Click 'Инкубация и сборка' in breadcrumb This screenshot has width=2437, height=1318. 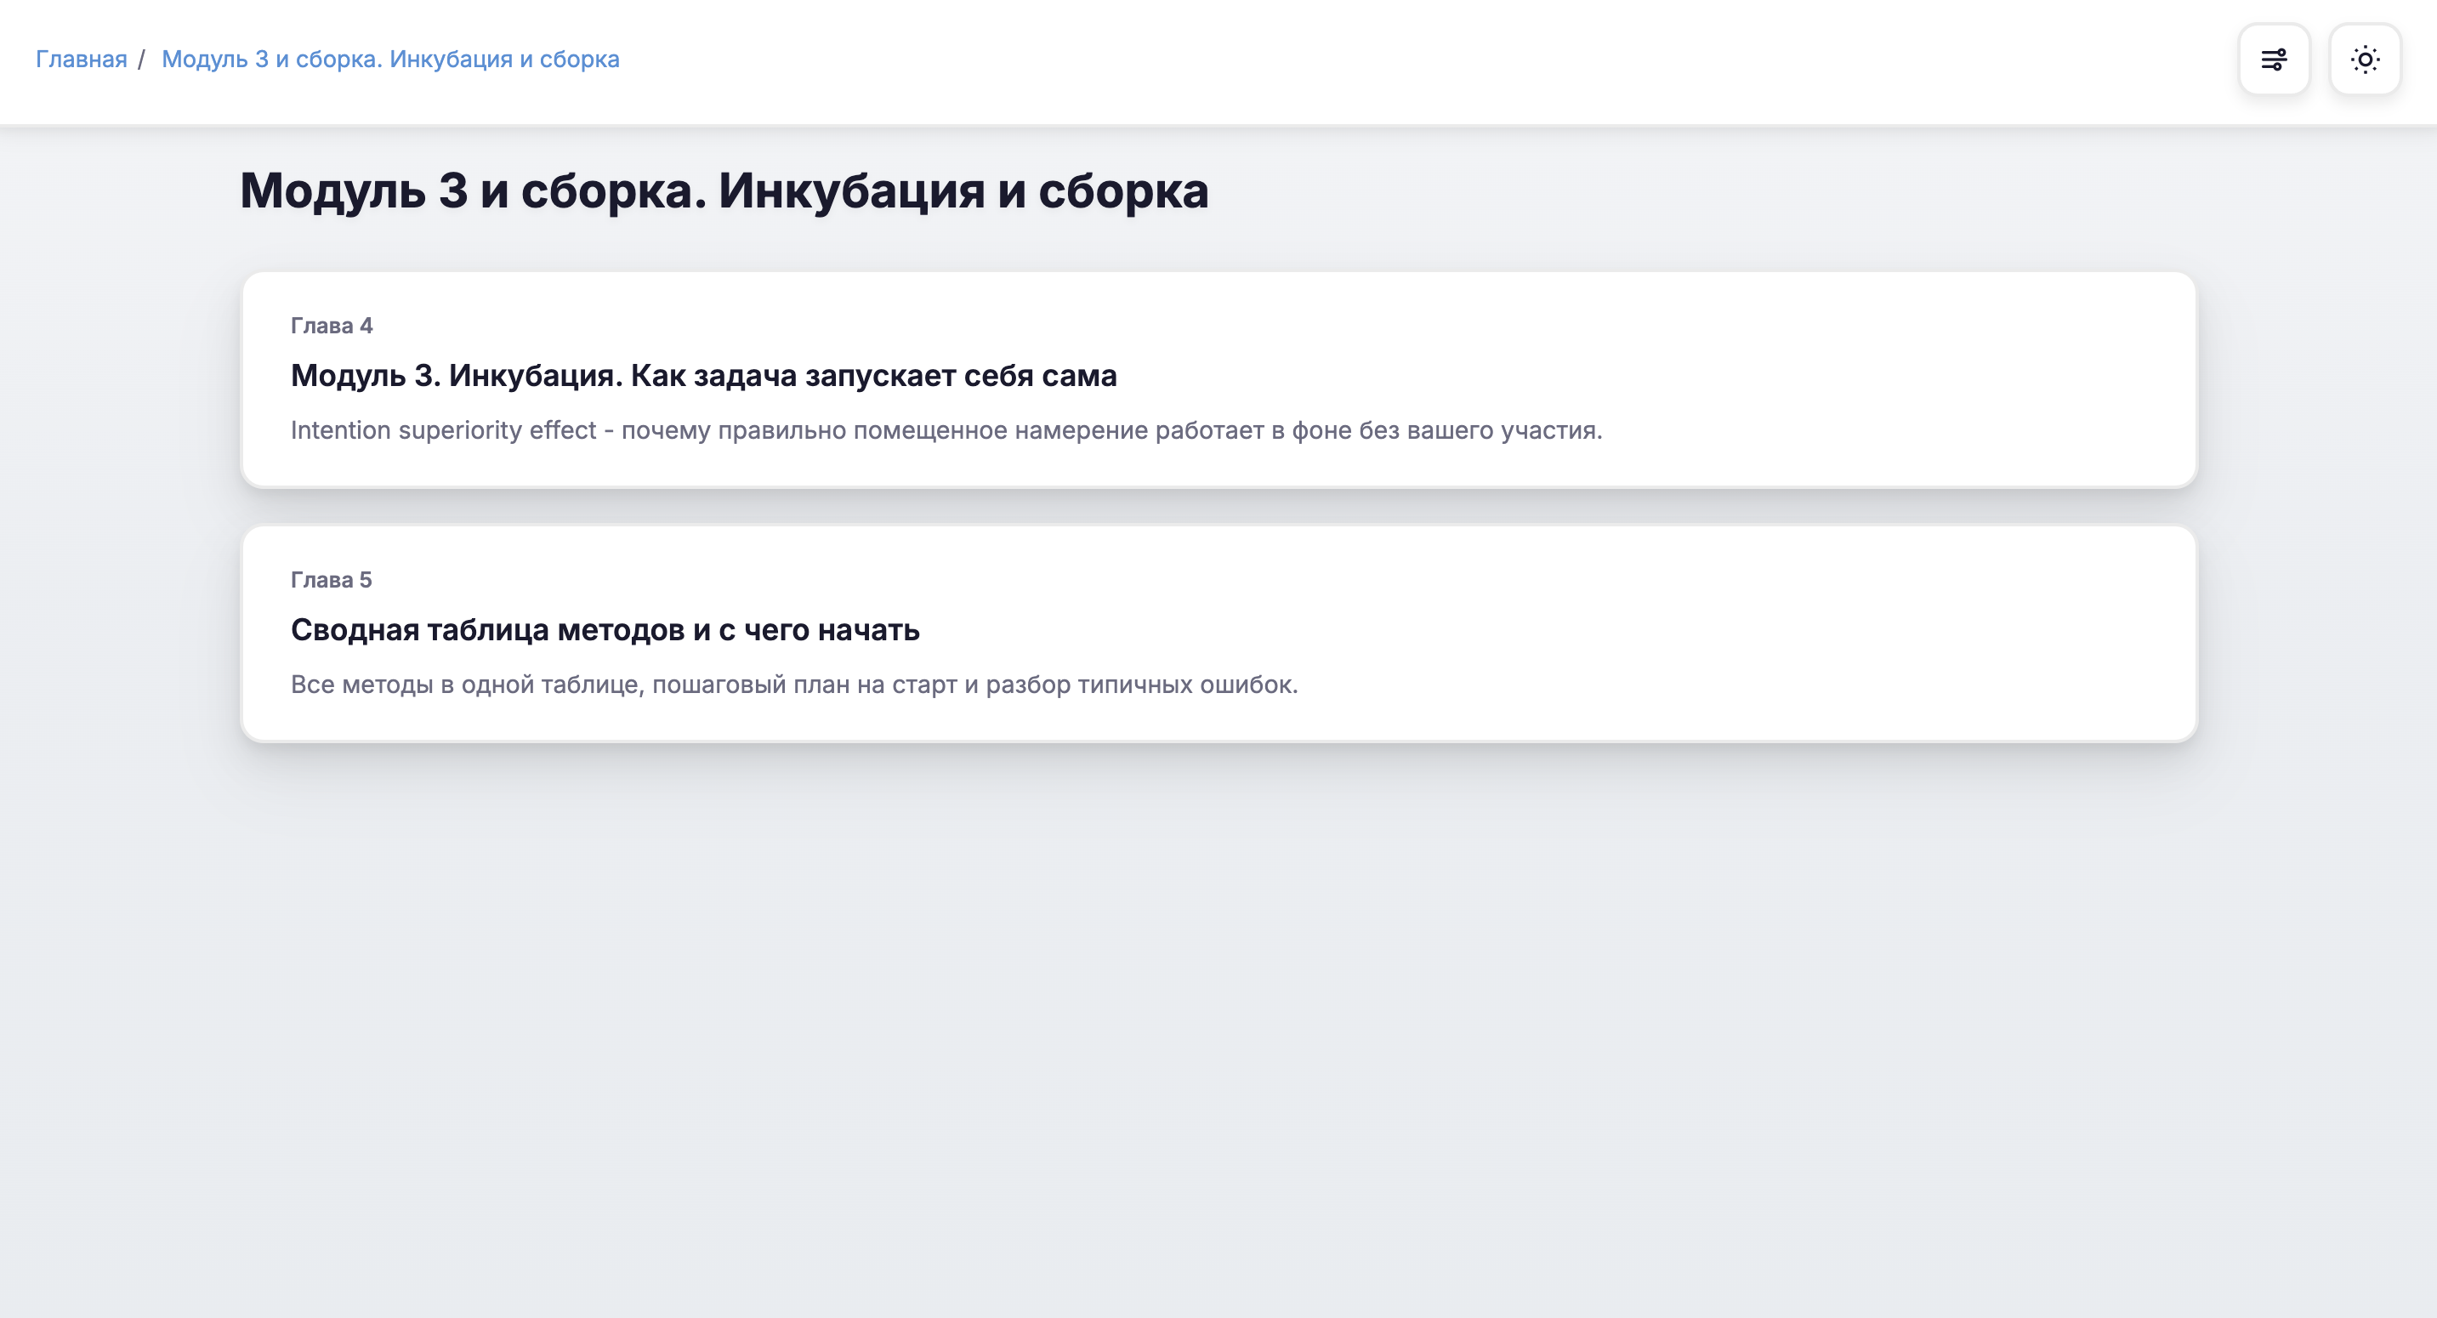click(x=504, y=59)
